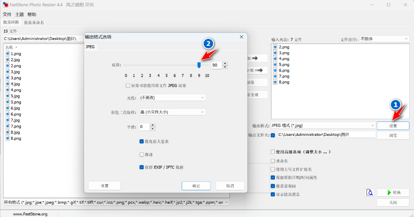Toggle 保留原始日期/时间属性 checkbox
This screenshot has width=414, height=217.
click(273, 178)
